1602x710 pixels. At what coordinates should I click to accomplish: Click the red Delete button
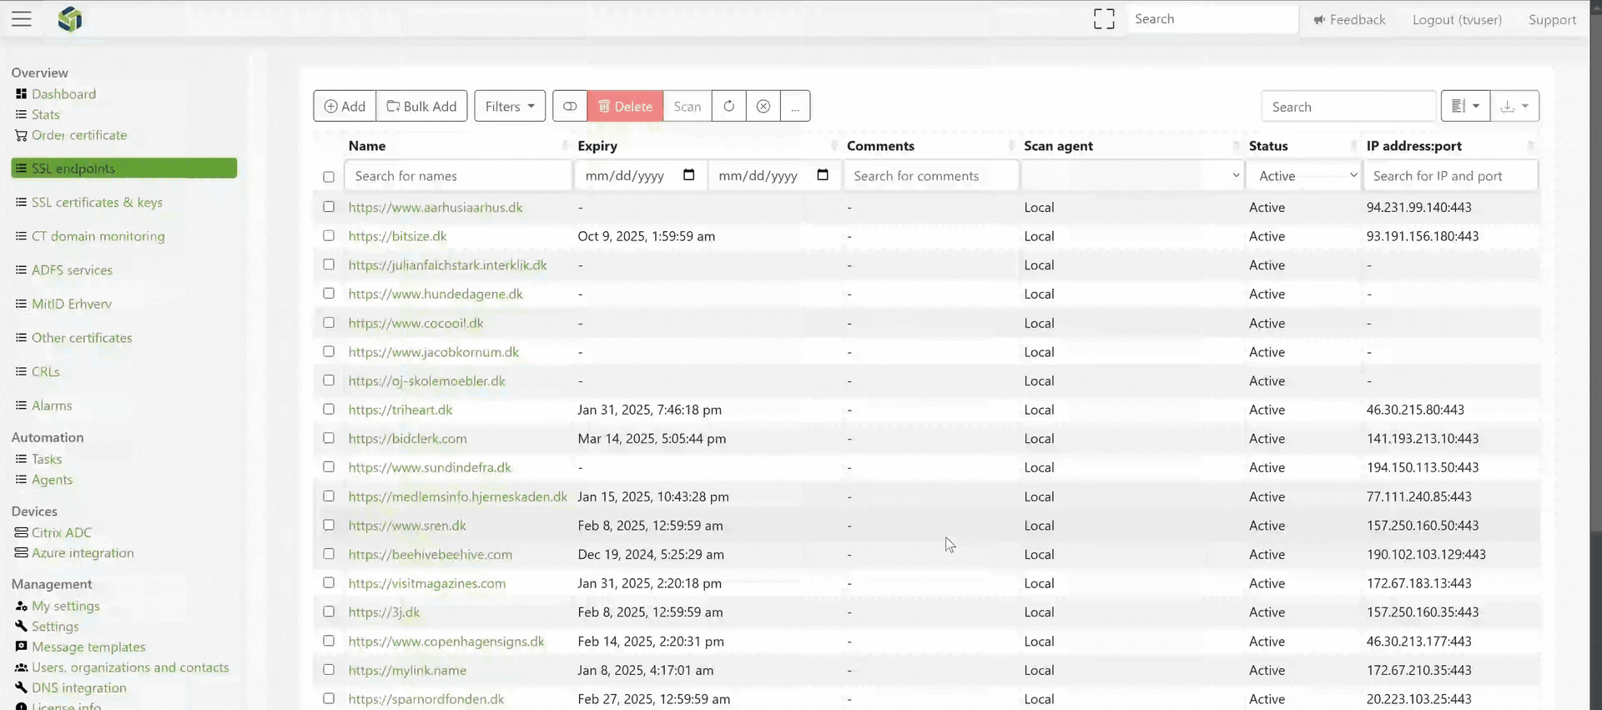click(625, 106)
